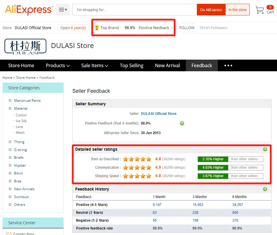The width and height of the screenshot is (277, 235).
Task: Click the Open 6 year(s) badge
Action: click(x=73, y=28)
